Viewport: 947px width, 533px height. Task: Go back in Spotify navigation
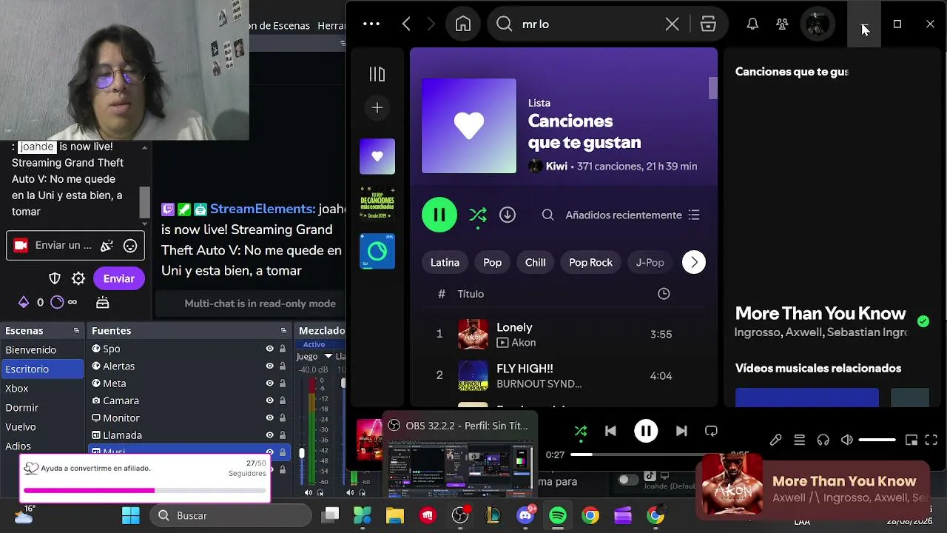(x=406, y=24)
